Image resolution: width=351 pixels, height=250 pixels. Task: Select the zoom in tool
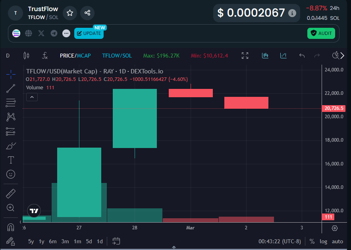(11, 208)
